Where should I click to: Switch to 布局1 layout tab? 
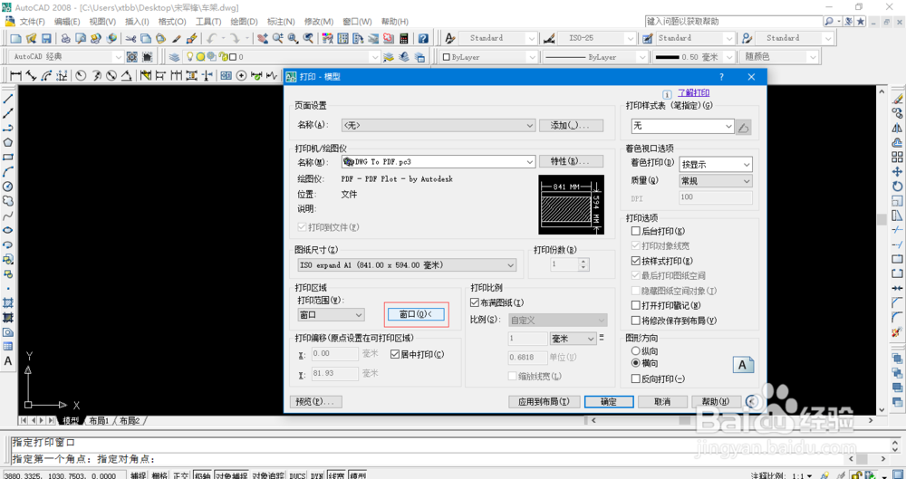pyautogui.click(x=99, y=421)
